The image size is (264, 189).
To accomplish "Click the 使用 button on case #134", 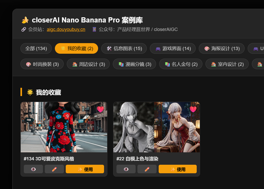I will (85, 169).
